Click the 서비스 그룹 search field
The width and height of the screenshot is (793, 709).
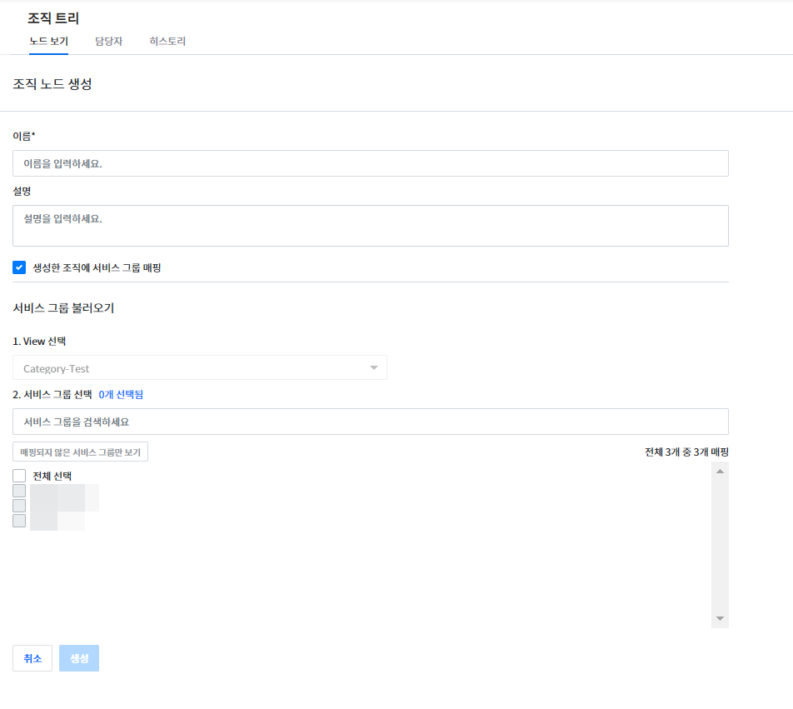371,422
